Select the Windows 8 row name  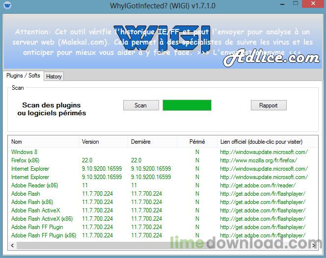25,152
